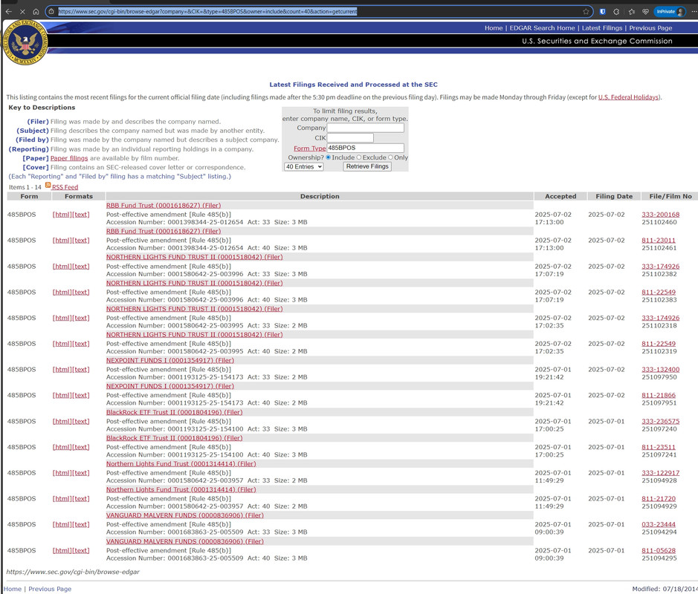View site information lock icon
This screenshot has width=698, height=594.
click(x=51, y=12)
